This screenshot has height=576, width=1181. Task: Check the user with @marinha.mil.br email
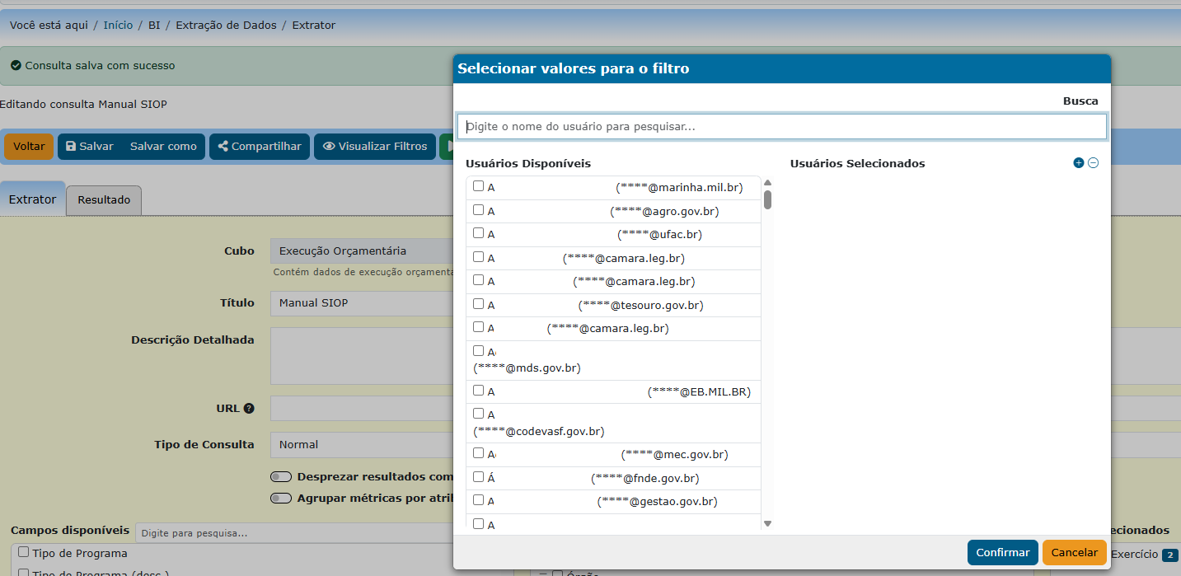click(x=478, y=186)
